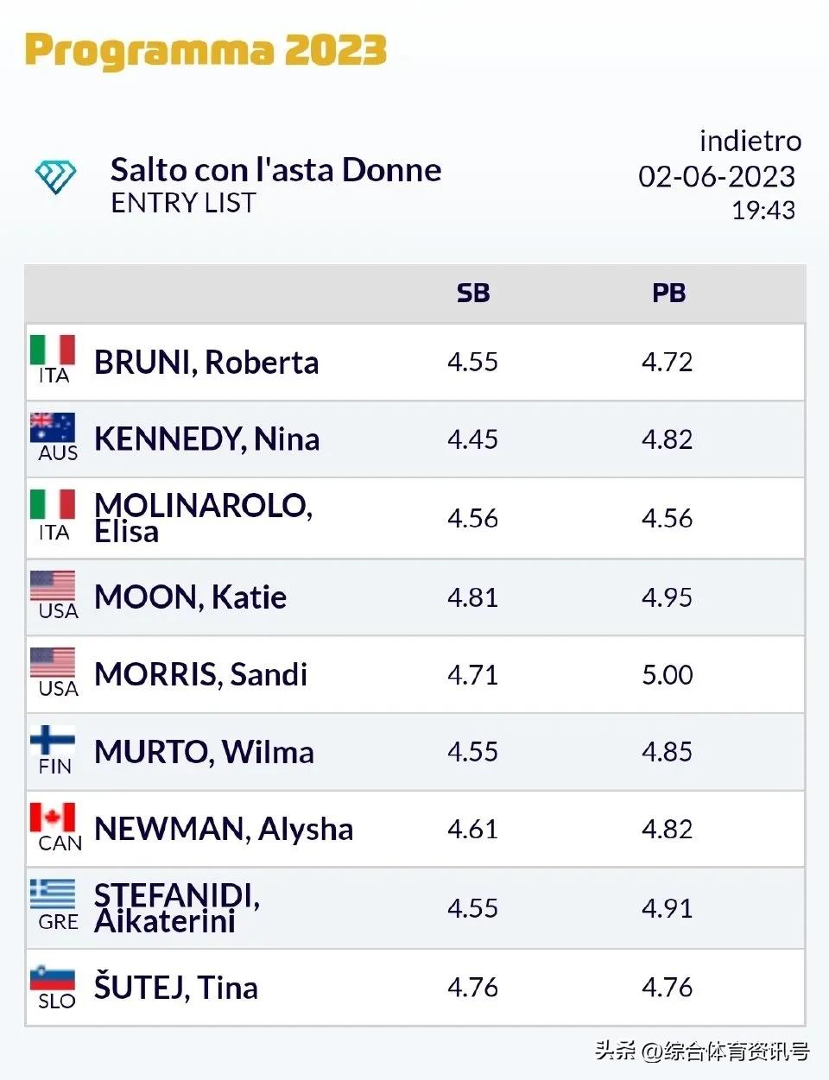Click the Slovenian flag beside Šutej
This screenshot has width=829, height=1080.
pyautogui.click(x=53, y=976)
